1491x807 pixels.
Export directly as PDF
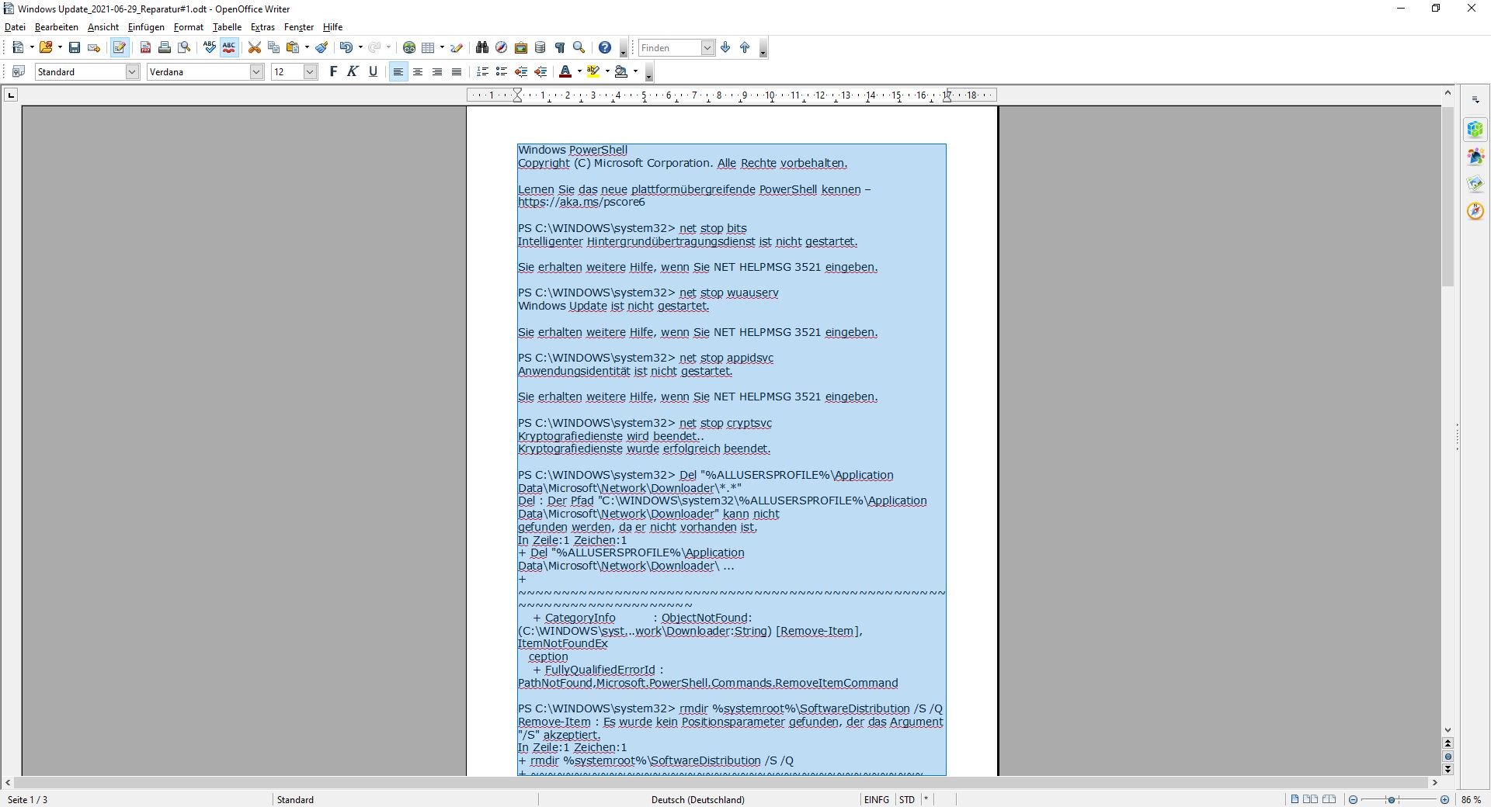145,48
